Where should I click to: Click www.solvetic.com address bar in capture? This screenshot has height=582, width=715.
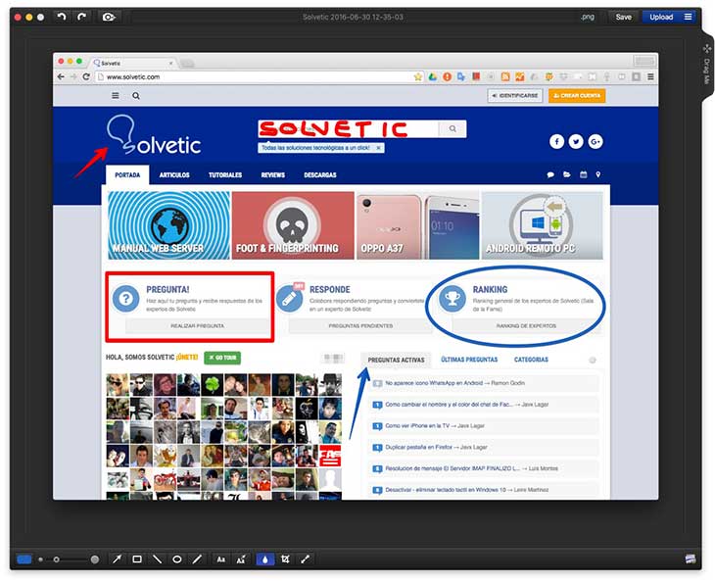(260, 76)
